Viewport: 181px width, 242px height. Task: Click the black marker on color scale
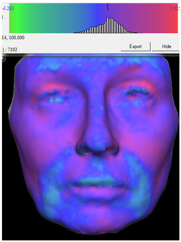(x=107, y=7)
